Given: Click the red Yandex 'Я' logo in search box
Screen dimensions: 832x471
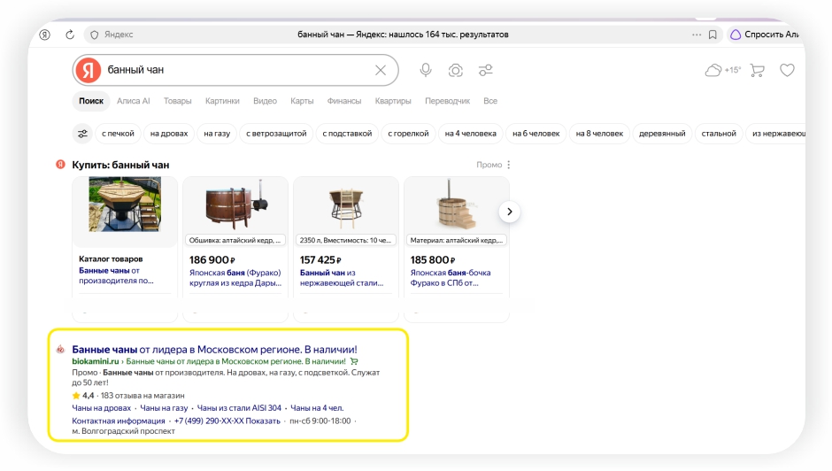Looking at the screenshot, I should click(89, 70).
